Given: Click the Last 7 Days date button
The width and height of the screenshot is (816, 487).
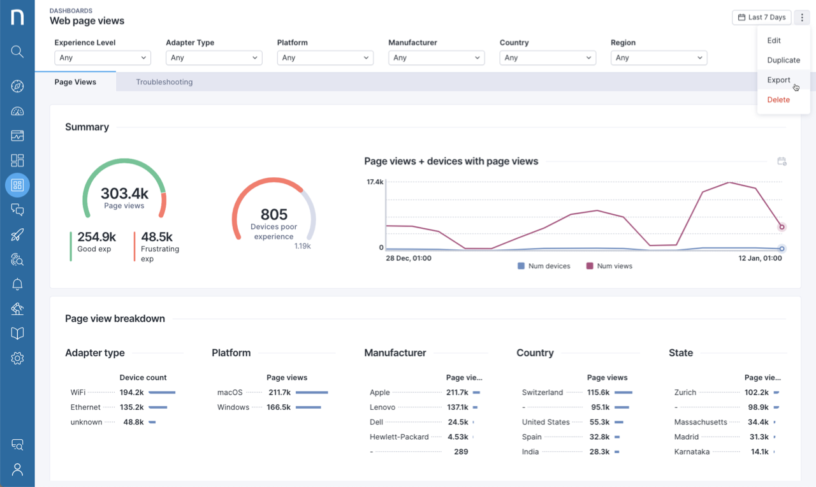Looking at the screenshot, I should click(x=761, y=17).
